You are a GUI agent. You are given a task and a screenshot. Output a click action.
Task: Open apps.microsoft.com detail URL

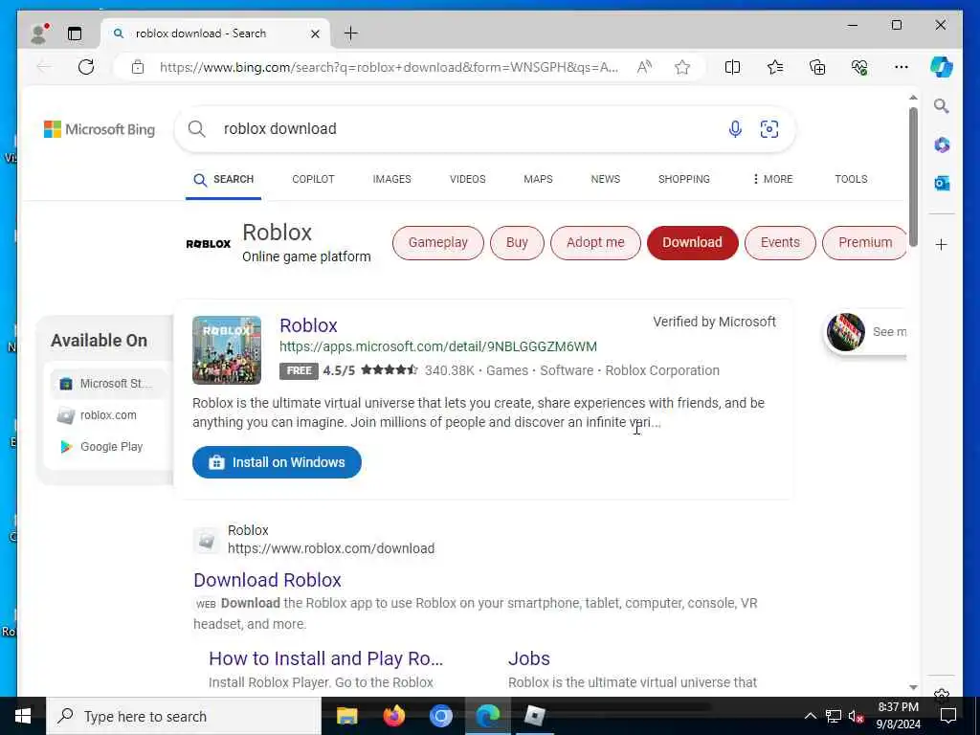click(438, 346)
